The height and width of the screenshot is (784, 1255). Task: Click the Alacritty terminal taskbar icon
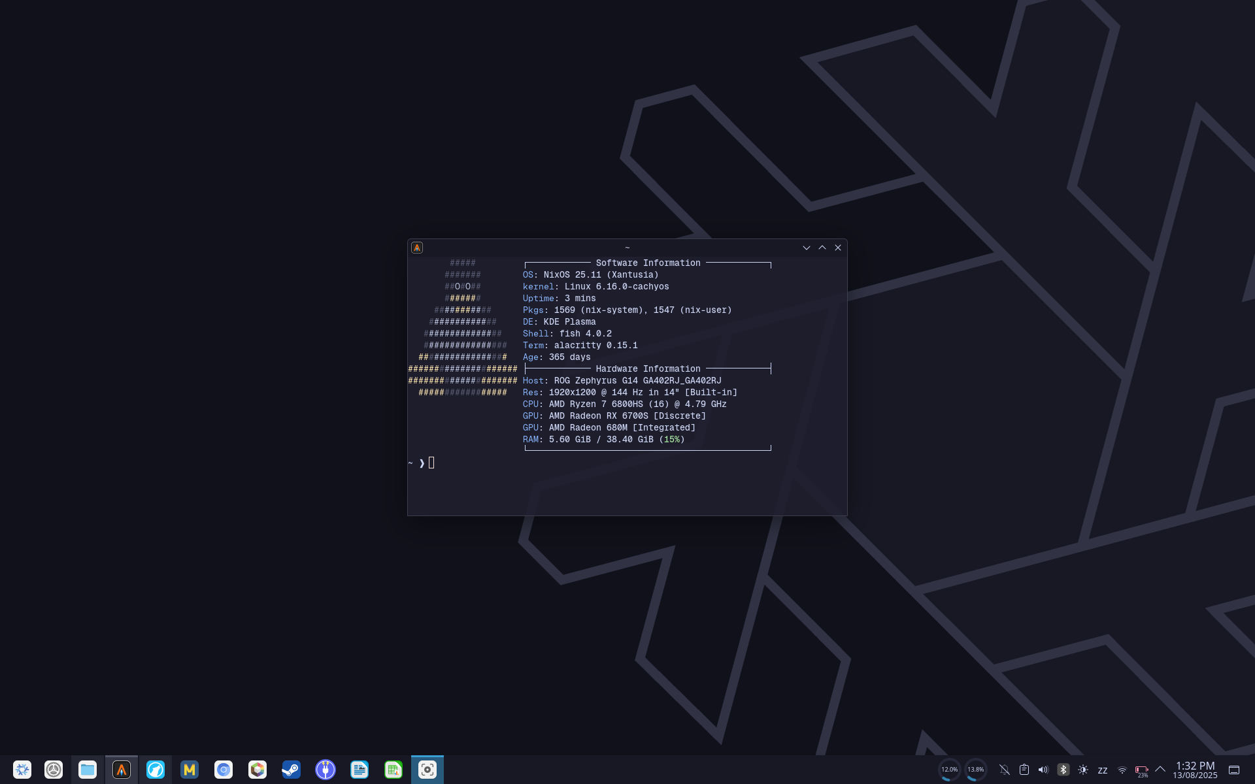(x=122, y=770)
